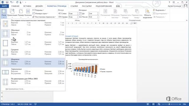The height and width of the screenshot is (106, 189).
Task: Click the zoom out minus button
Action: pos(163,104)
